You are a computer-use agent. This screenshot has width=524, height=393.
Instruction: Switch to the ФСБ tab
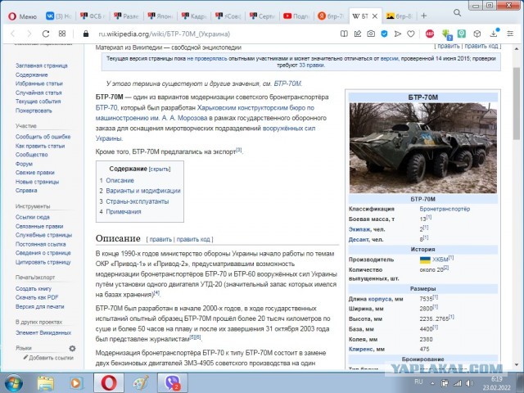click(93, 16)
